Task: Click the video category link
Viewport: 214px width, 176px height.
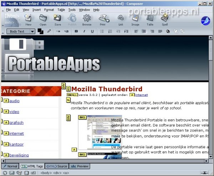Action: (x=14, y=112)
